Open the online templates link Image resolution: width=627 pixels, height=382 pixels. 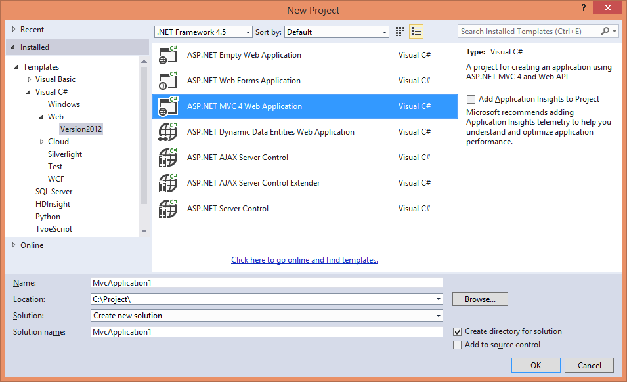point(304,260)
